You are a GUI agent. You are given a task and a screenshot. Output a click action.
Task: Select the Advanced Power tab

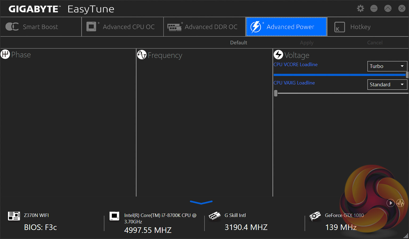[x=287, y=27]
